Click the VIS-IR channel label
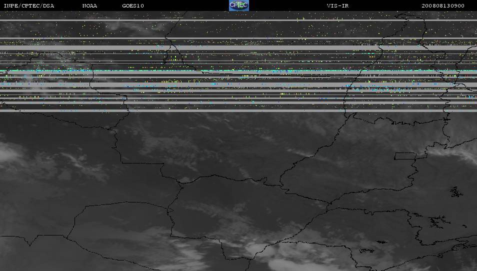The image size is (477, 271). [337, 6]
